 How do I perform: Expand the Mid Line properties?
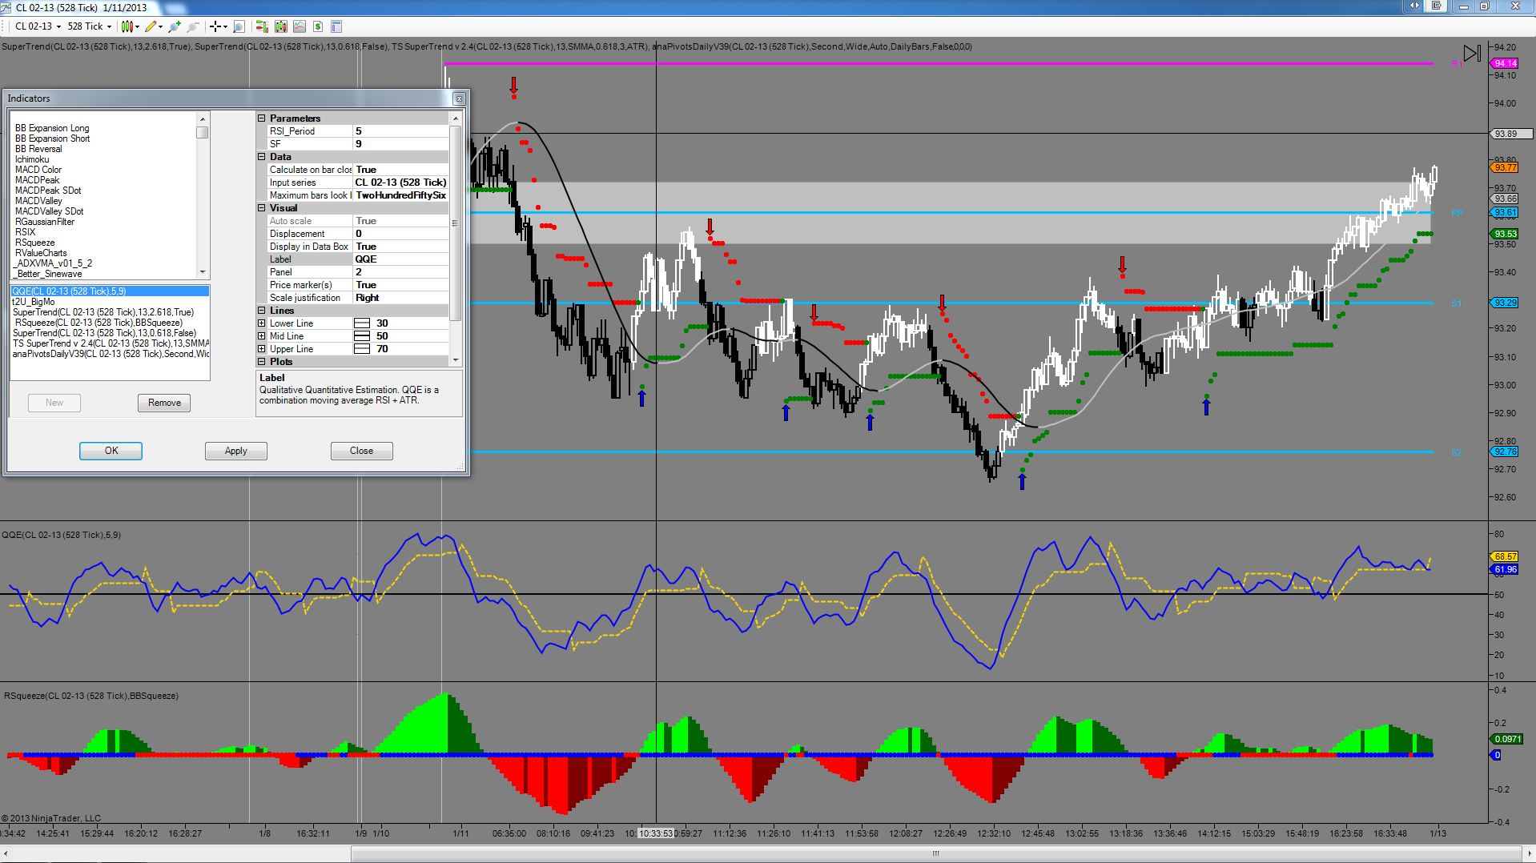tap(261, 336)
